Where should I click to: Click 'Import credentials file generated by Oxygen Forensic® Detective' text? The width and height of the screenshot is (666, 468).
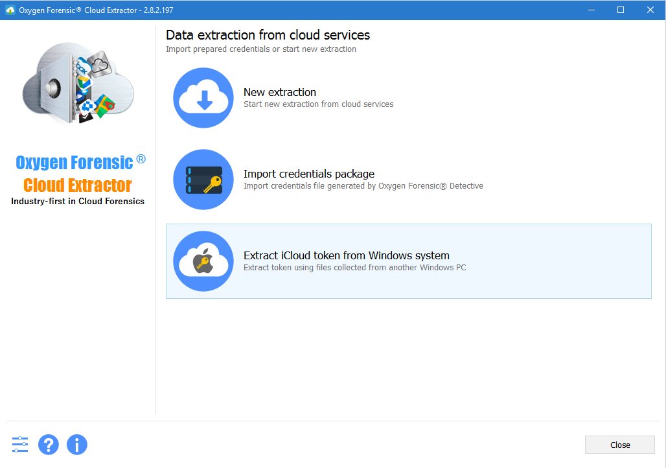tap(363, 186)
